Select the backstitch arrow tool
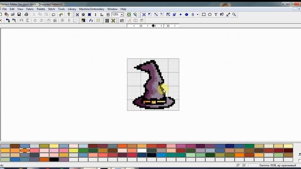The width and height of the screenshot is (301, 169). (168, 15)
